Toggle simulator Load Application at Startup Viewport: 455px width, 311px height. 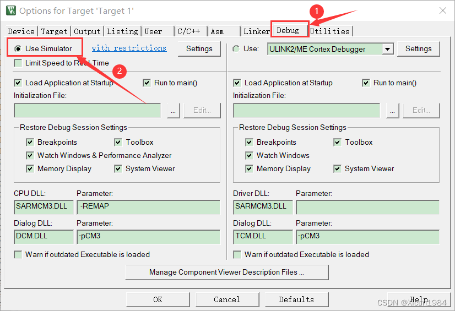pyautogui.click(x=18, y=83)
